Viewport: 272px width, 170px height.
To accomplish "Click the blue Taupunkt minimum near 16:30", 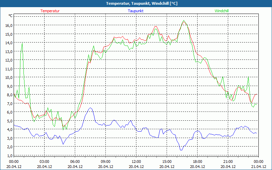I will (181, 150).
